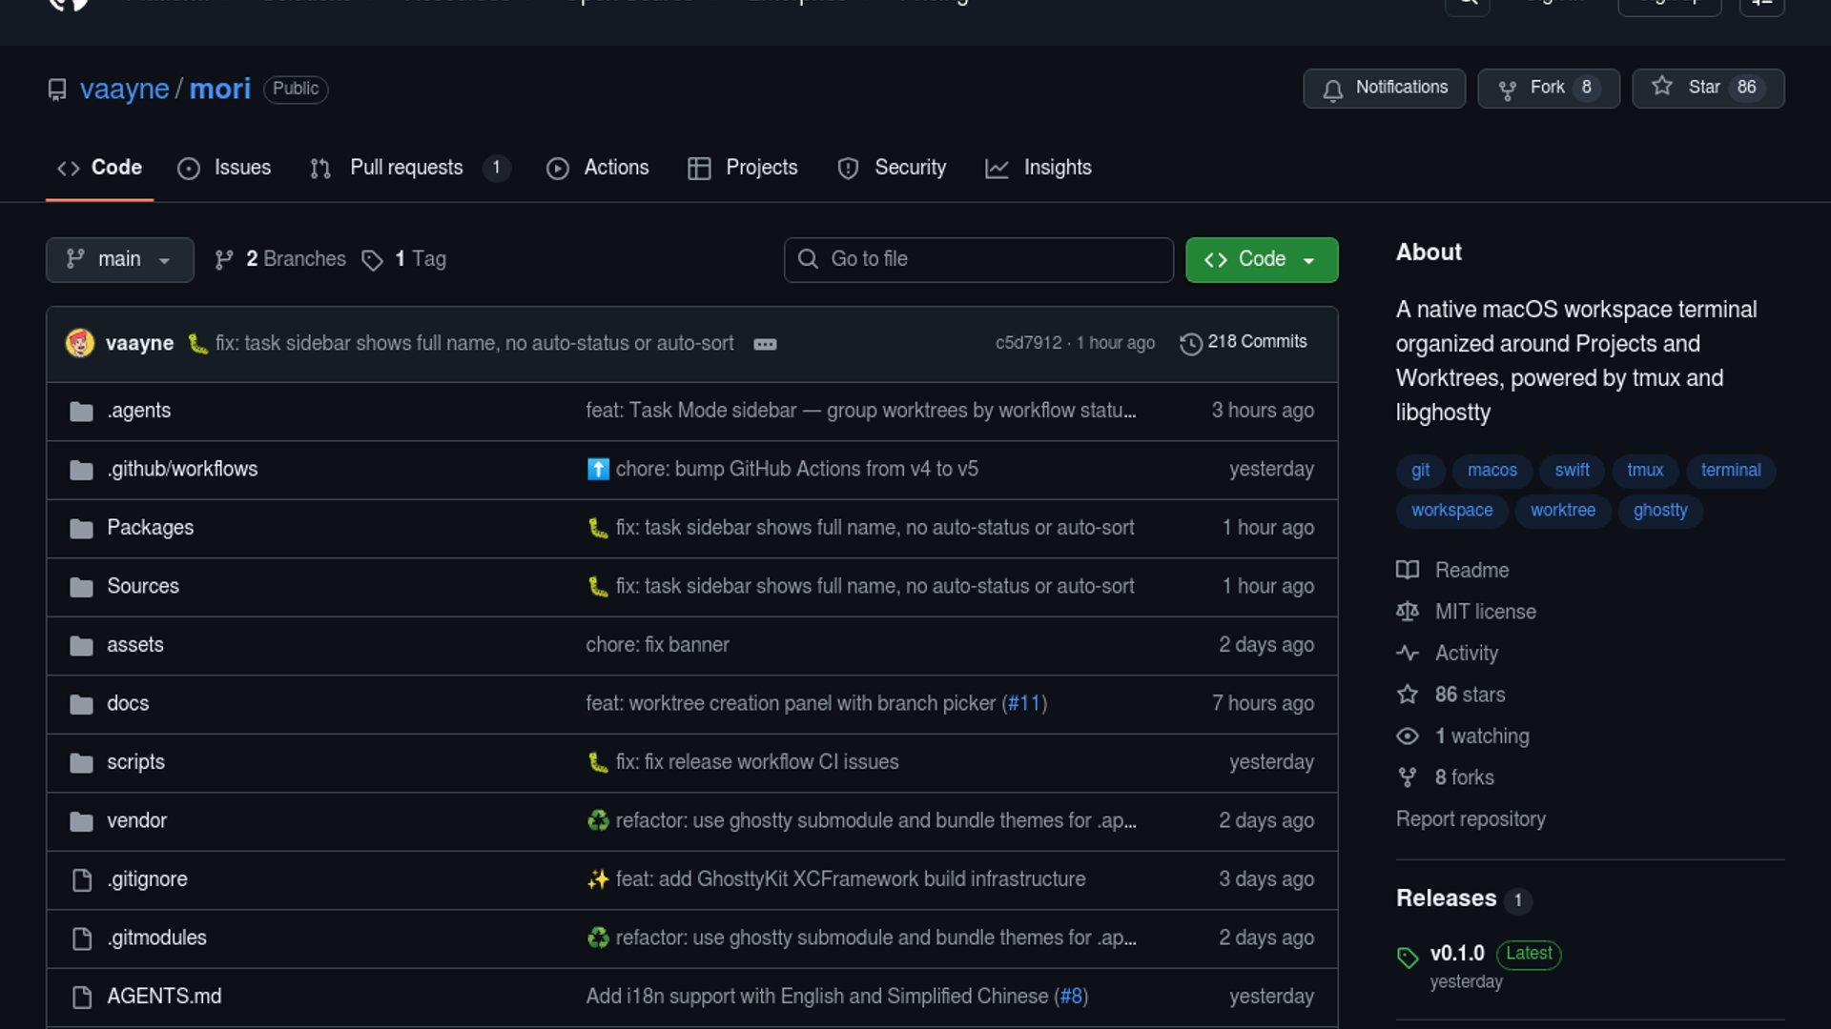Viewport: 1831px width, 1029px height.
Task: Click the Packages folder icon
Action: 82,528
